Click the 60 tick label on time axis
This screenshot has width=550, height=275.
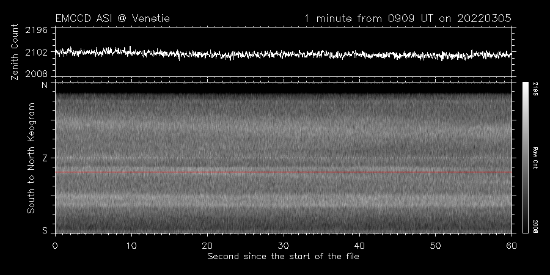(512, 245)
